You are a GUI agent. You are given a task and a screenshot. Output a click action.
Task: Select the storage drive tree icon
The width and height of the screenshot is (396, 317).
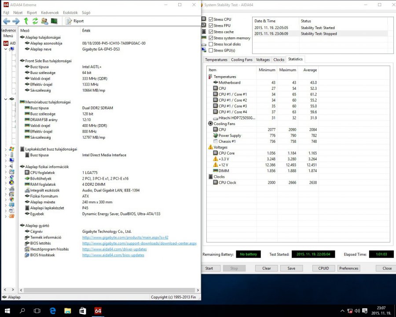point(11,172)
